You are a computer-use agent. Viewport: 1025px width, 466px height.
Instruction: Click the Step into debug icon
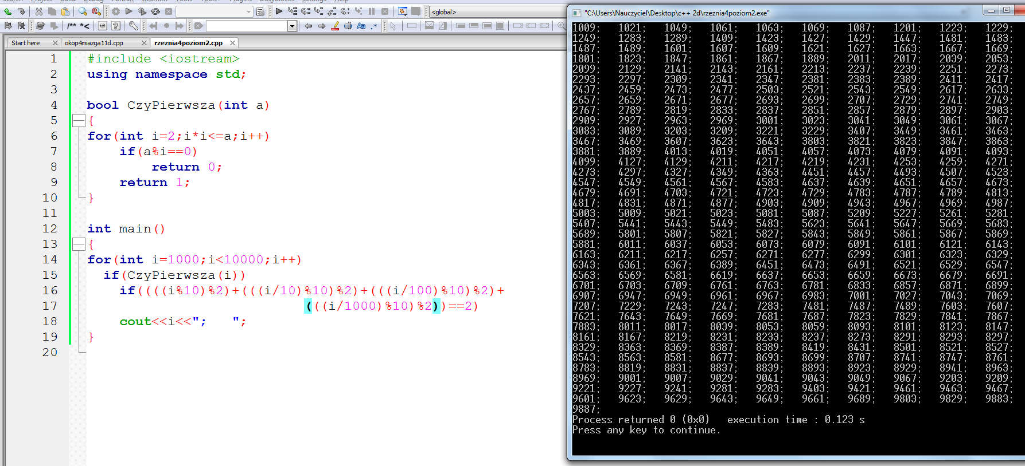(319, 11)
